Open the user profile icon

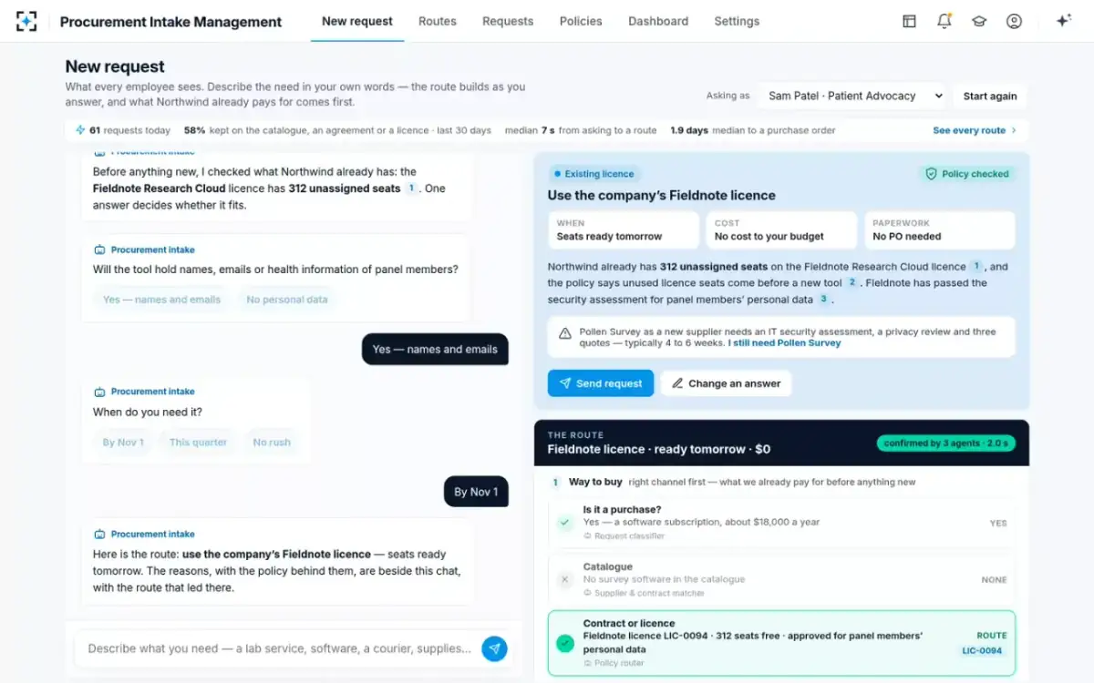(1014, 21)
